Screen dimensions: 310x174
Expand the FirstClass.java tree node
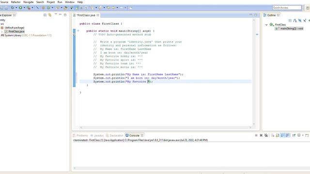tap(2, 31)
